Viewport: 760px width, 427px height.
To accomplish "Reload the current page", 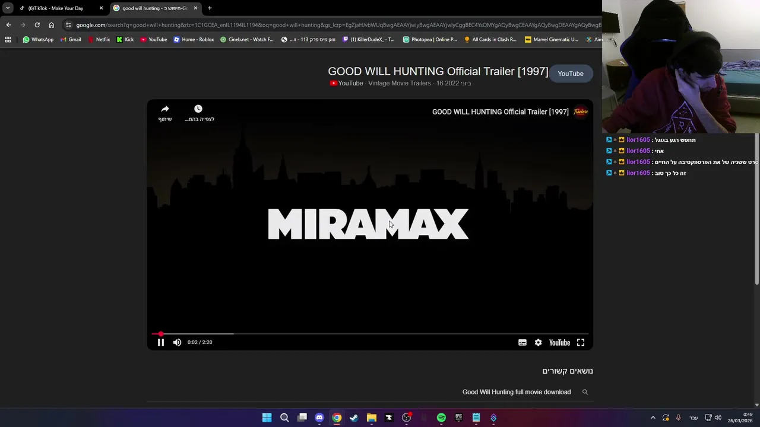I will [x=37, y=25].
